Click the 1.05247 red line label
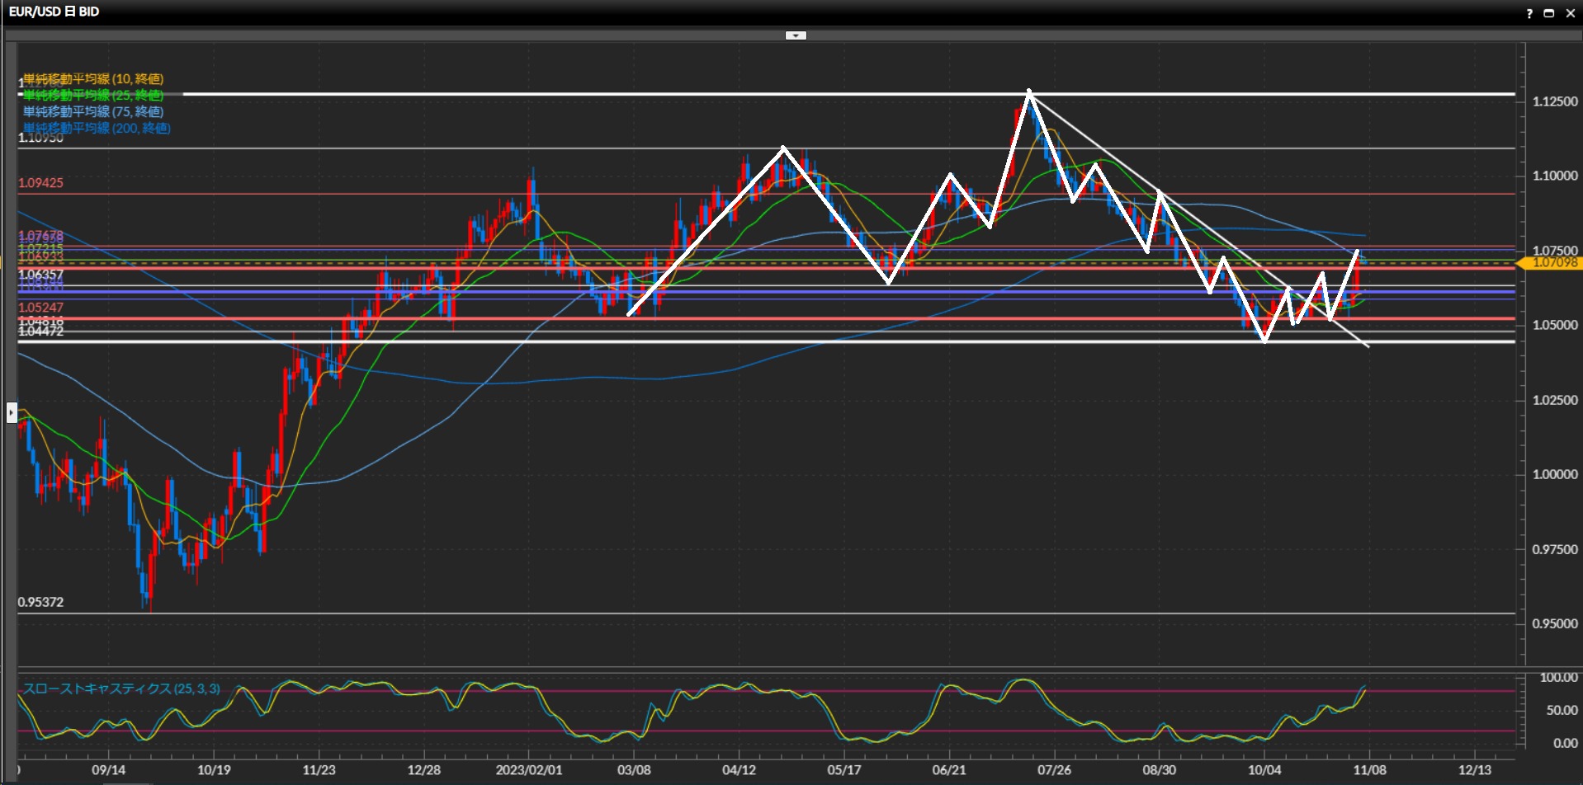Image resolution: width=1583 pixels, height=785 pixels. tap(40, 308)
